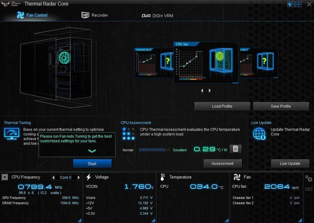Close the Thermal Radar Core window
Image resolution: width=314 pixels, height=223 pixels.
309,4
